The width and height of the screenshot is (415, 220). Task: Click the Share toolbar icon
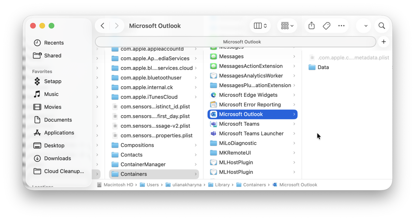(311, 26)
